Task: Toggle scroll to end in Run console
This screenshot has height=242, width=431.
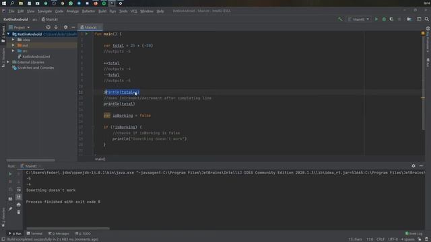Action: click(18, 197)
